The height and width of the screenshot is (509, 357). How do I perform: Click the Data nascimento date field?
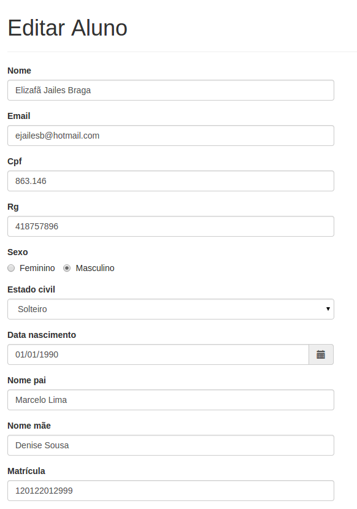(x=158, y=354)
